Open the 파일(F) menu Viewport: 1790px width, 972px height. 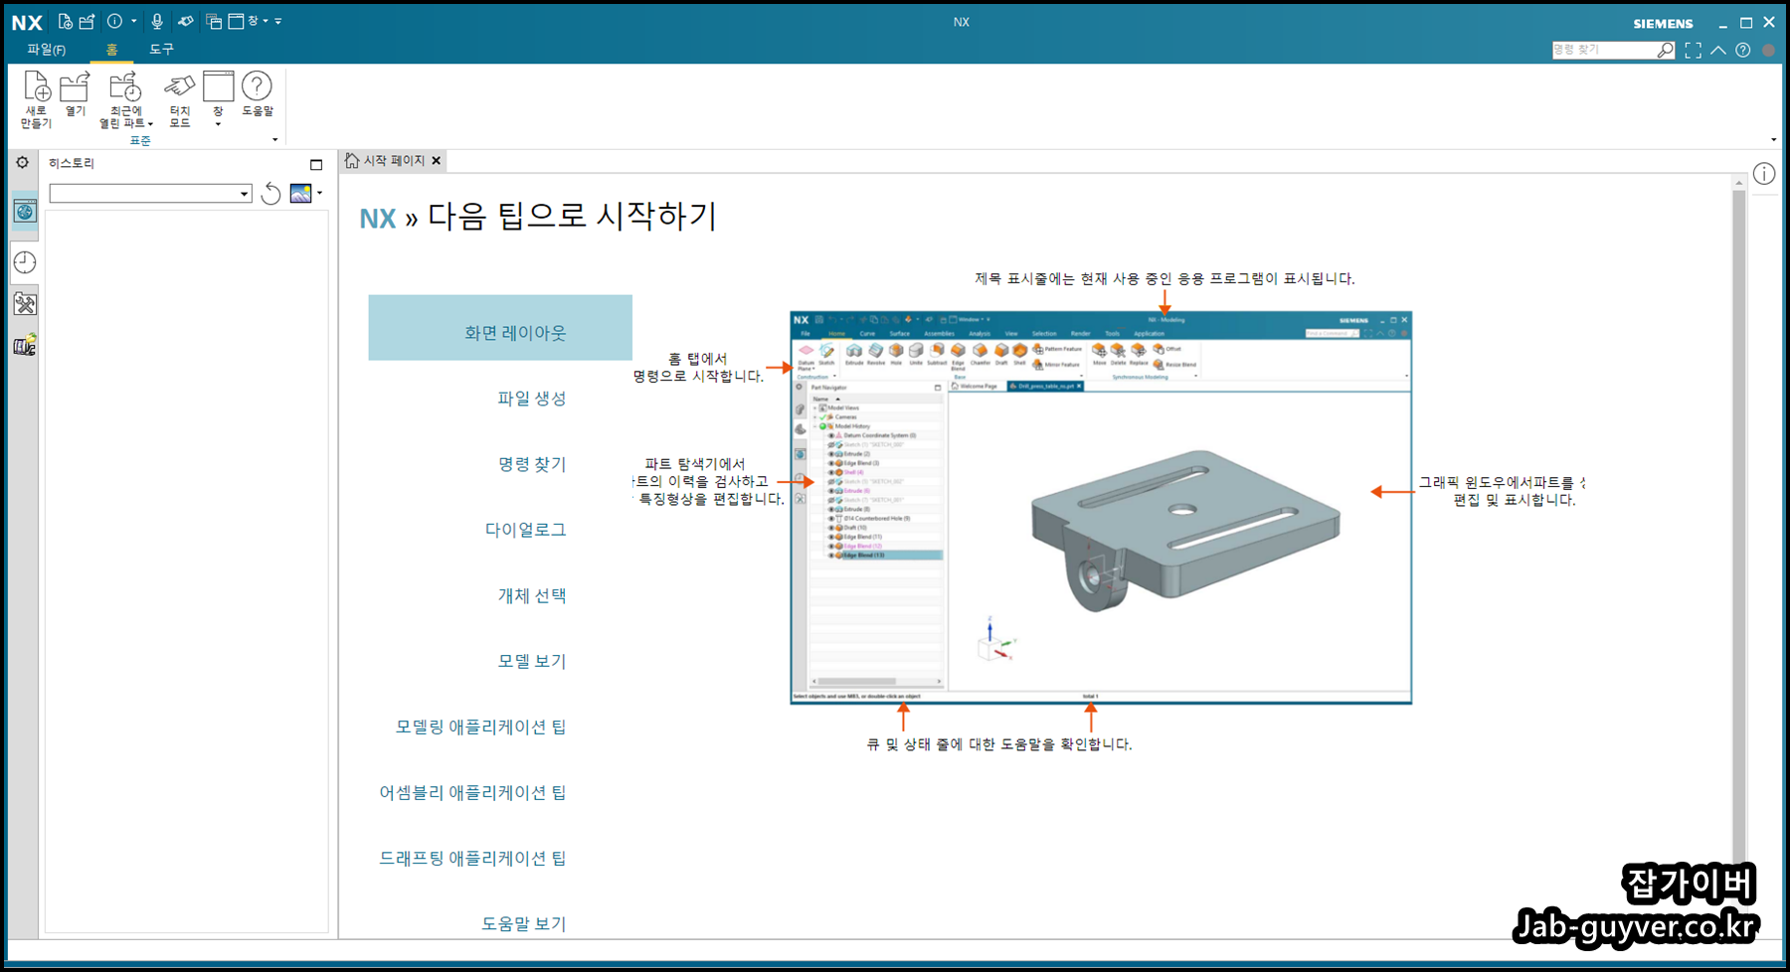(x=47, y=49)
